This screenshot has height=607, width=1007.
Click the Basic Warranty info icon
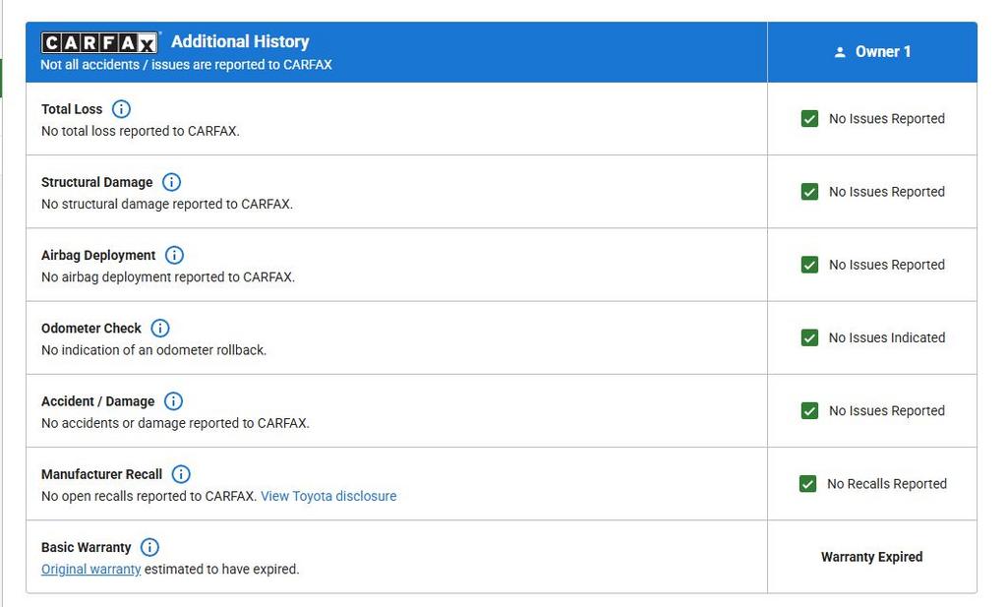click(x=149, y=547)
